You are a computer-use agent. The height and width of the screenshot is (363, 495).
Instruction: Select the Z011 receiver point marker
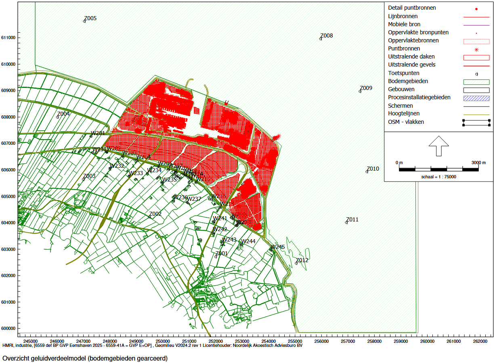(346, 222)
